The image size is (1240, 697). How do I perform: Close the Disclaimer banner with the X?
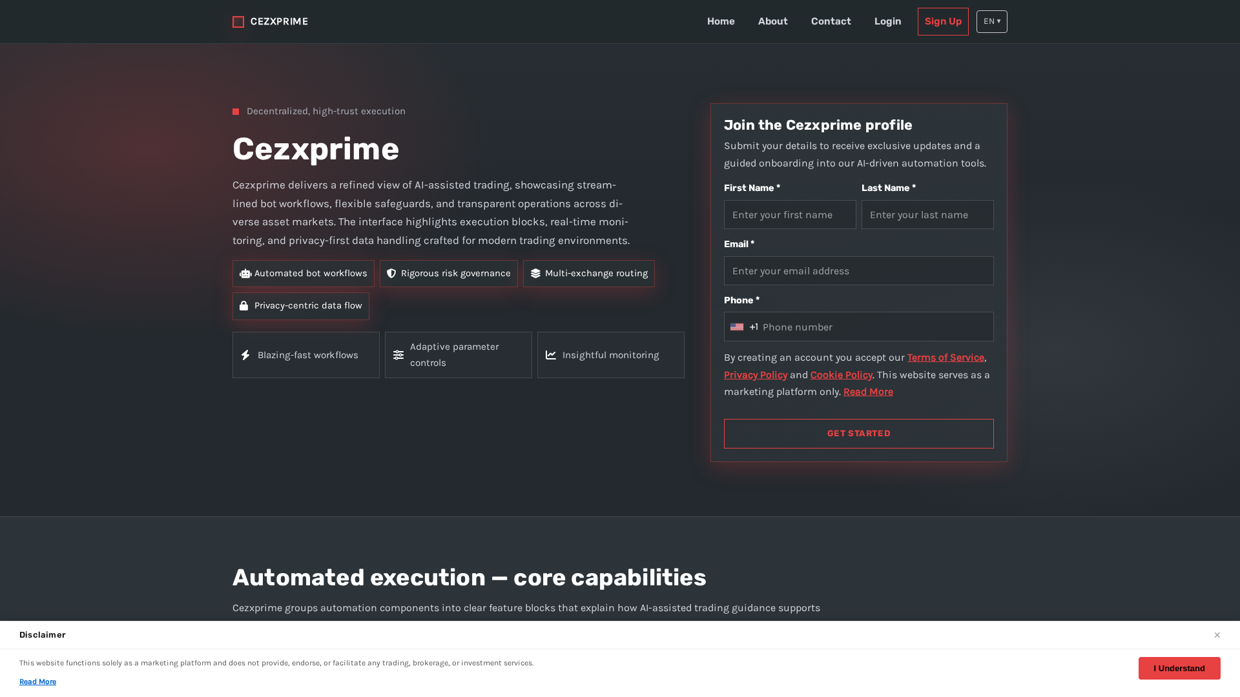point(1217,635)
